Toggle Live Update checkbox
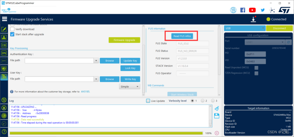The width and height of the screenshot is (294, 137). click(148, 101)
